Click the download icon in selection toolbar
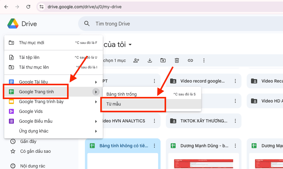The height and width of the screenshot is (169, 283). [149, 60]
